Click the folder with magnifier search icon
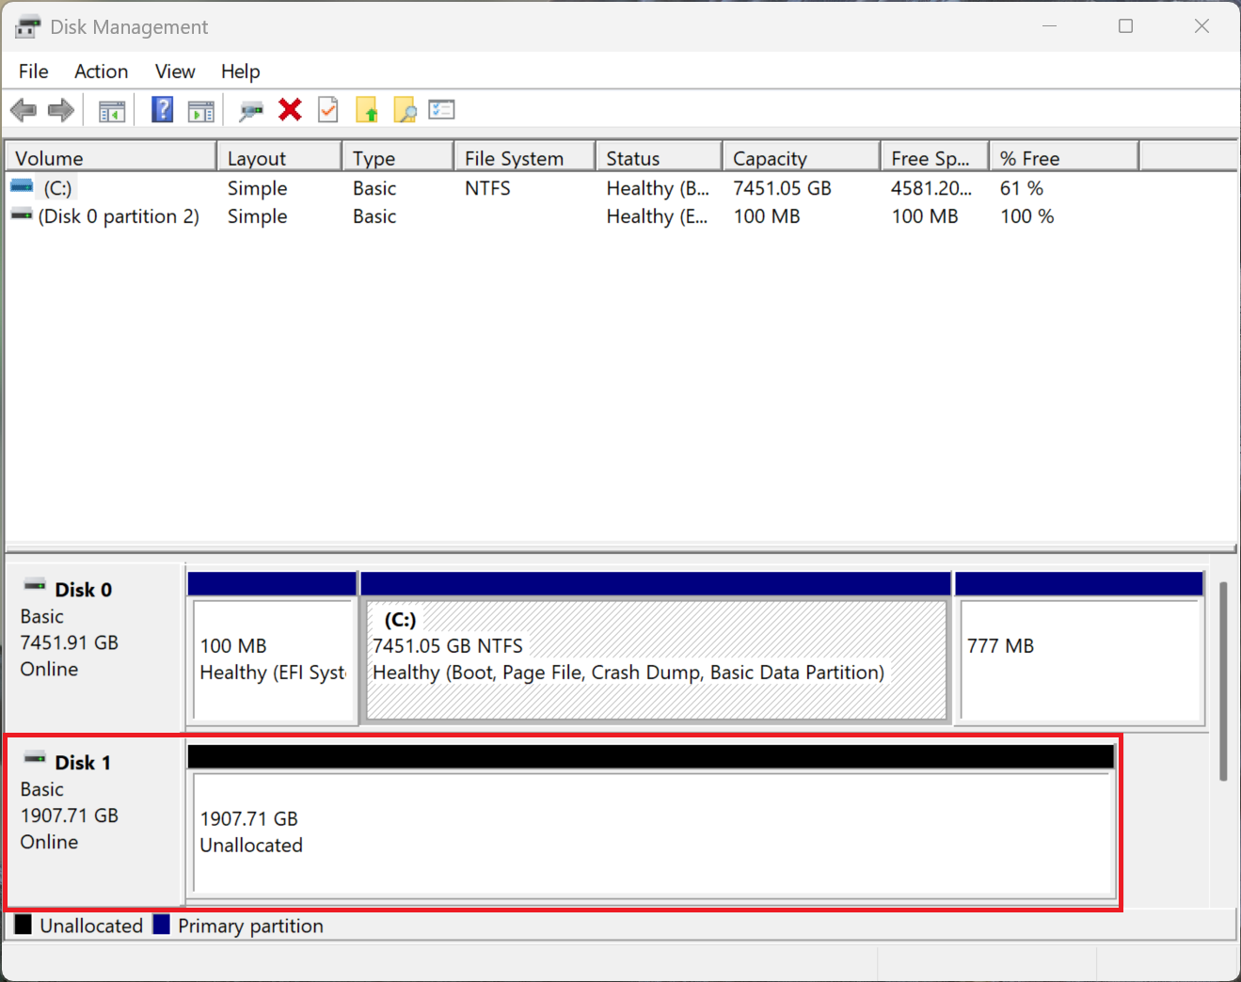 coord(405,111)
